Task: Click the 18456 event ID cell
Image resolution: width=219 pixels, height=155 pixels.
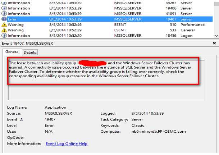Action: click(171, 36)
